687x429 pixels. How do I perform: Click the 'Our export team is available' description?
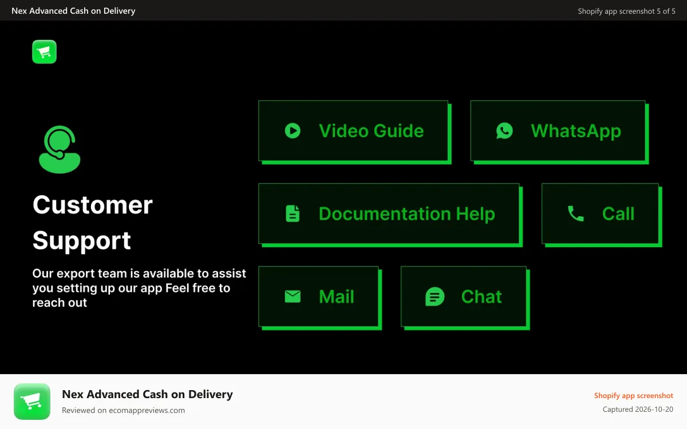point(139,288)
